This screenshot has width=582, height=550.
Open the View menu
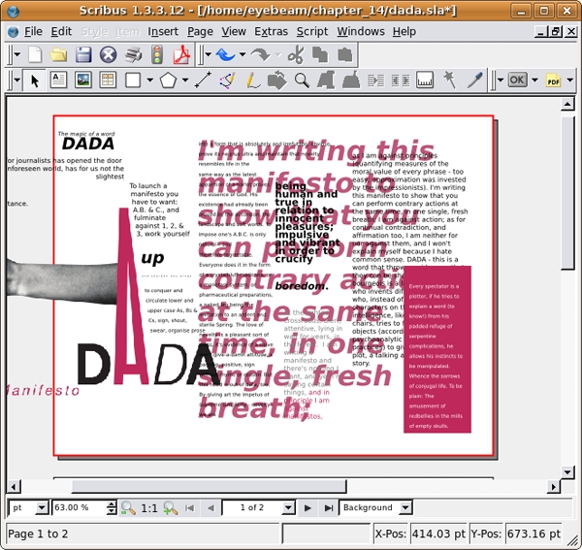[234, 32]
